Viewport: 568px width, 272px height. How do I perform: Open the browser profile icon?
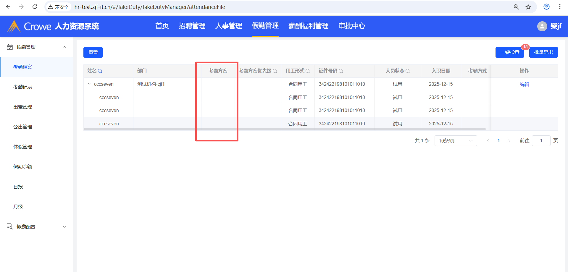546,7
